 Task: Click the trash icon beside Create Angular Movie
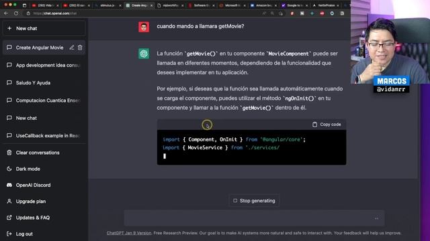click(80, 48)
